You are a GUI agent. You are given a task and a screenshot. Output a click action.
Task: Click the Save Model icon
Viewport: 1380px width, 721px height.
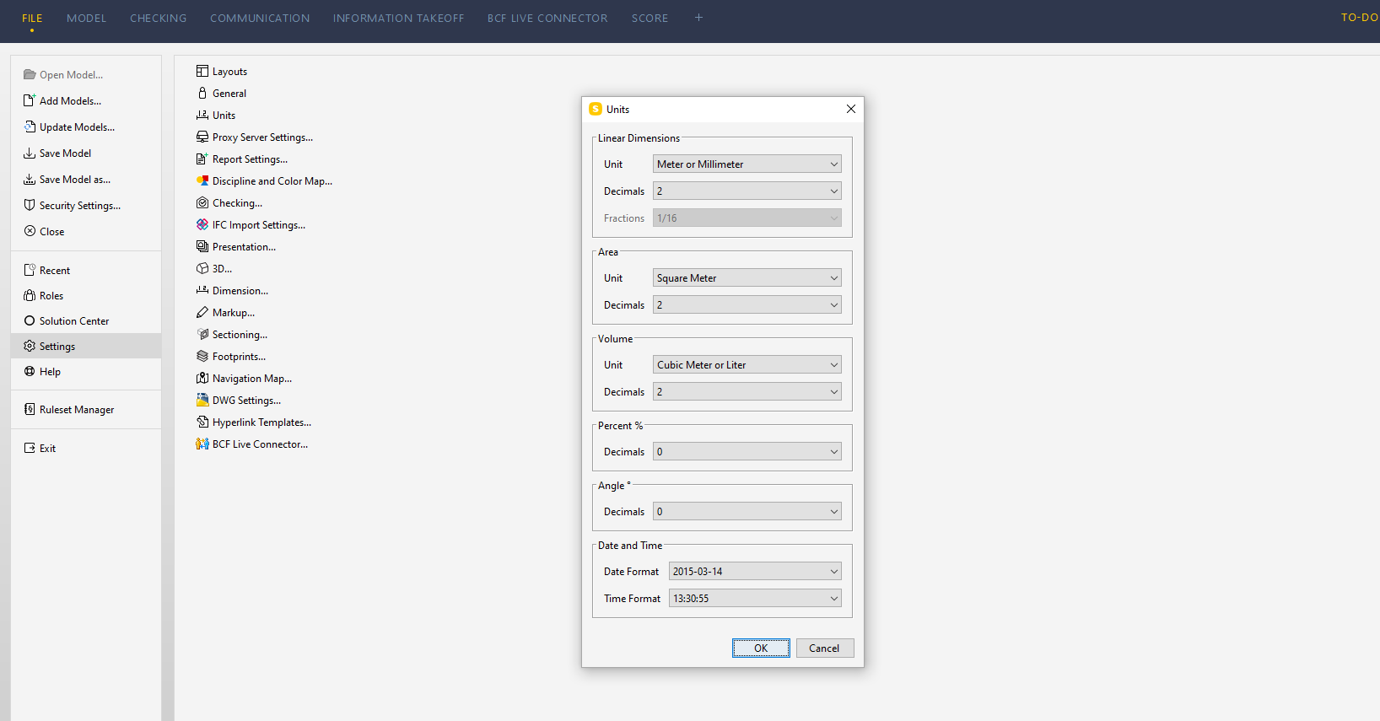click(30, 153)
